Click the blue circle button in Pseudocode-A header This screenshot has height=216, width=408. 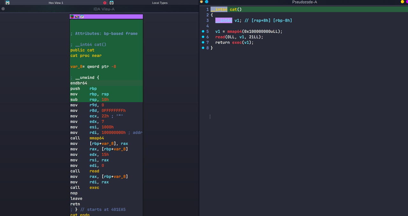pos(207,2)
